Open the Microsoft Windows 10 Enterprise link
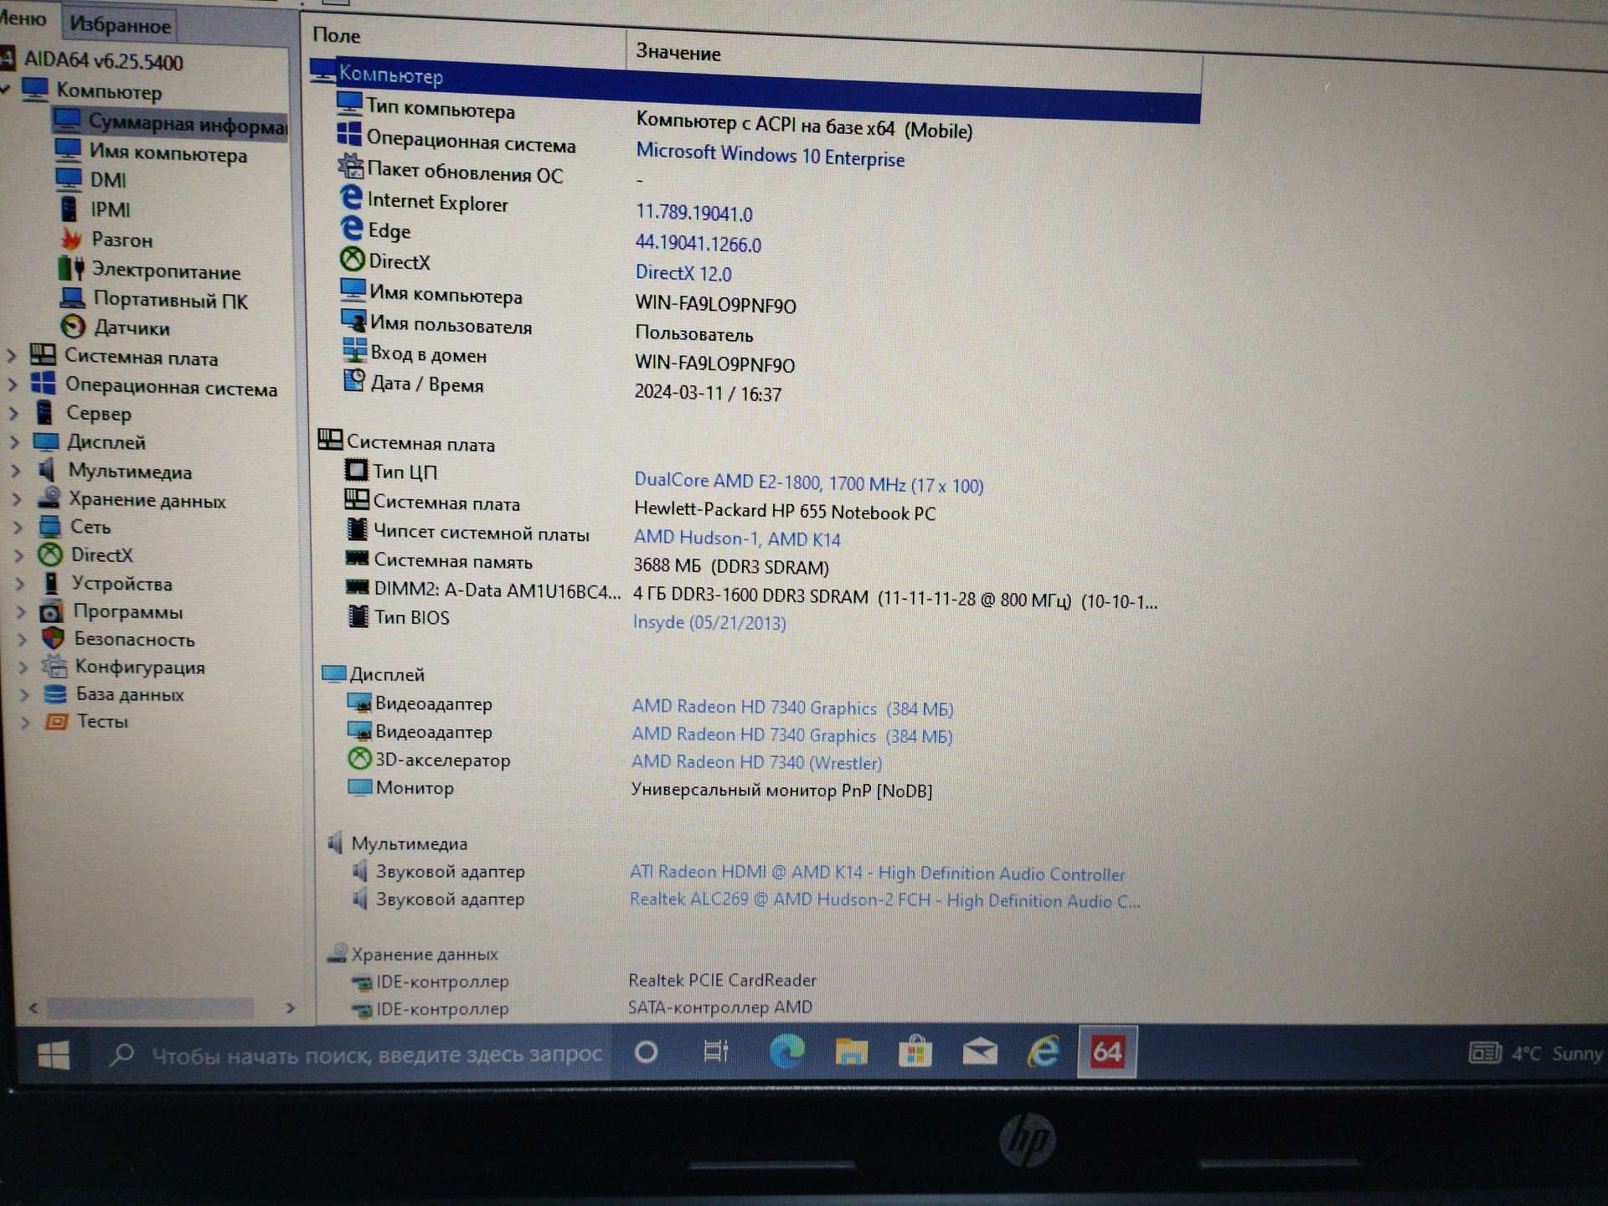The width and height of the screenshot is (1608, 1206). click(x=770, y=155)
